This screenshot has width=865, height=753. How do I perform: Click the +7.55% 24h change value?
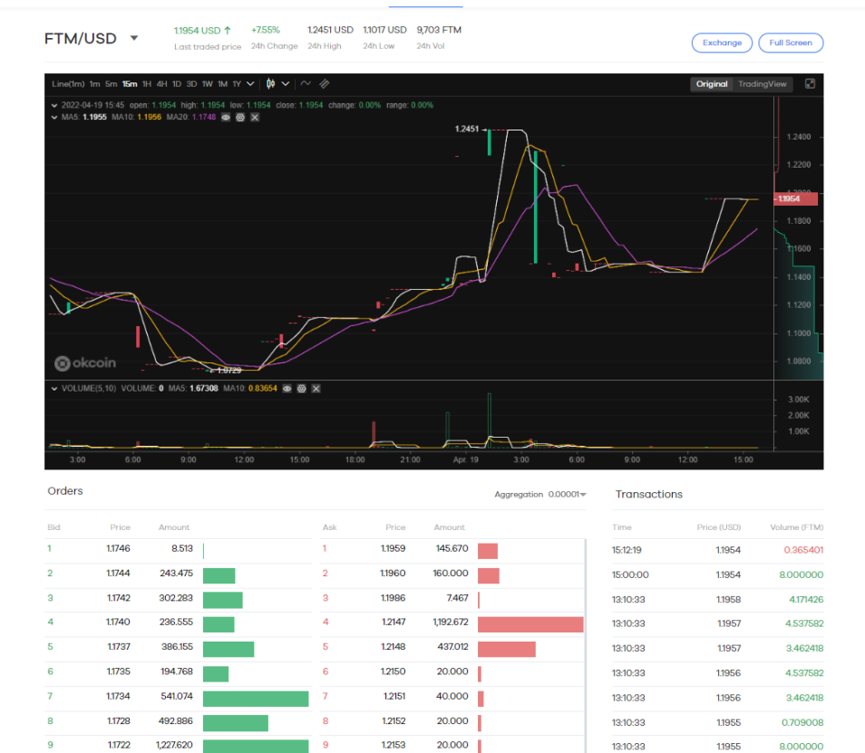click(266, 30)
